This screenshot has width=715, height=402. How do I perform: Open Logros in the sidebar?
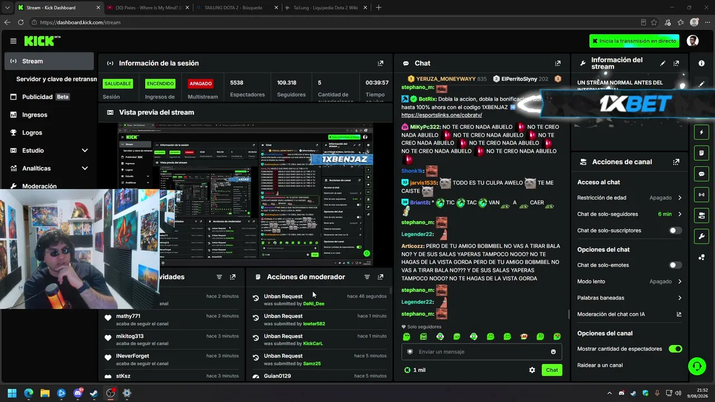tap(49, 133)
